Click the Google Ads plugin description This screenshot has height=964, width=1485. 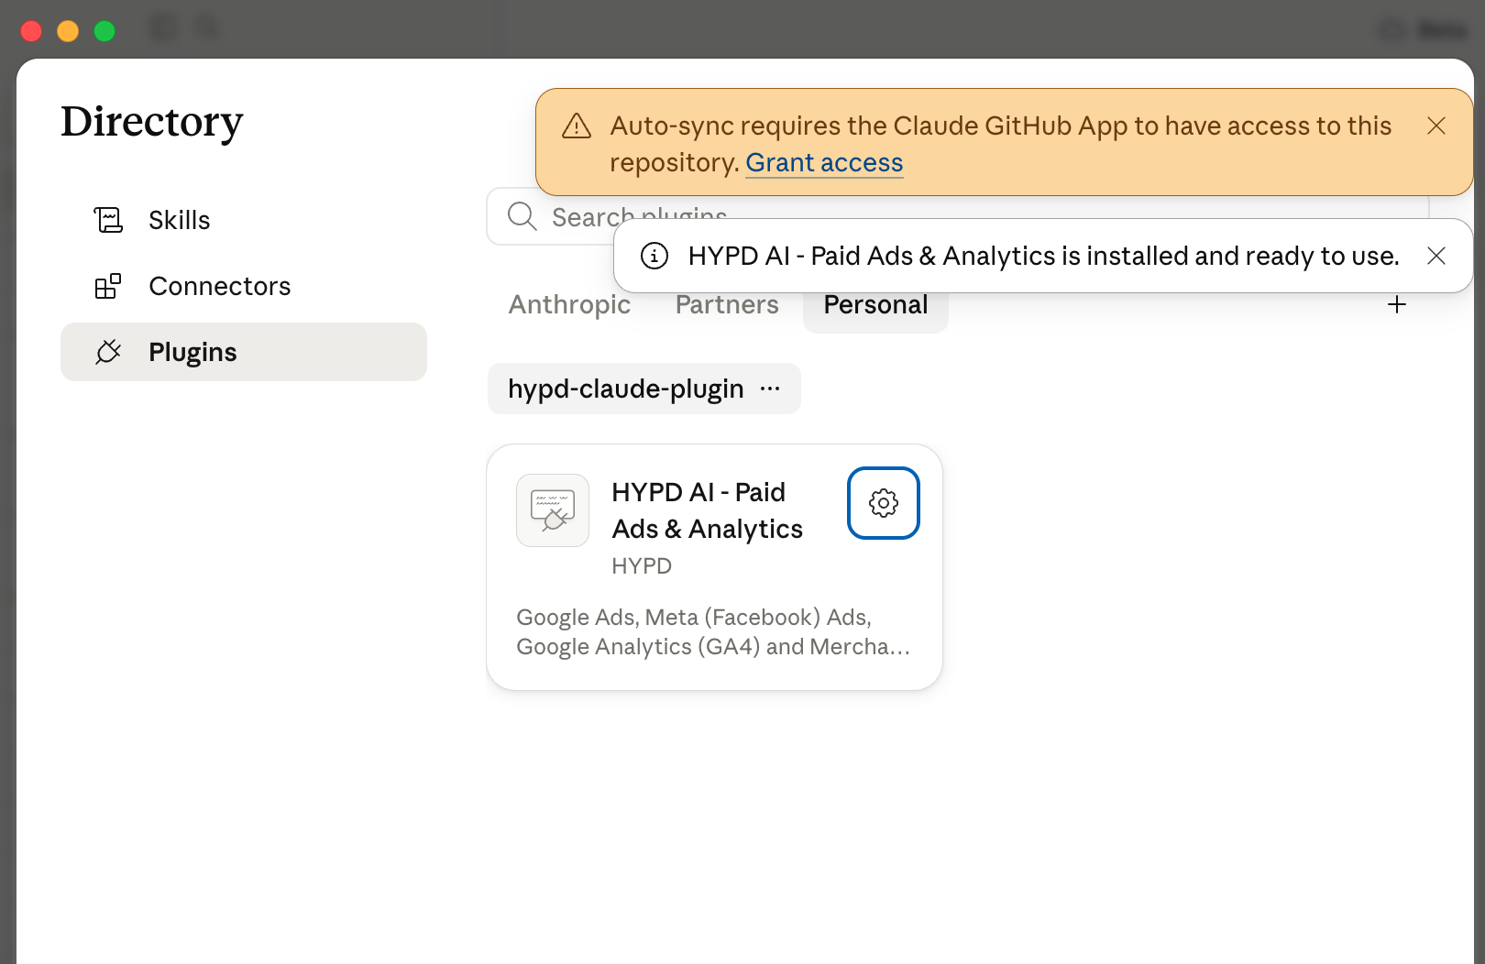pyautogui.click(x=713, y=631)
